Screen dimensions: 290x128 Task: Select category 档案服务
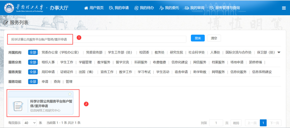tap(218, 62)
